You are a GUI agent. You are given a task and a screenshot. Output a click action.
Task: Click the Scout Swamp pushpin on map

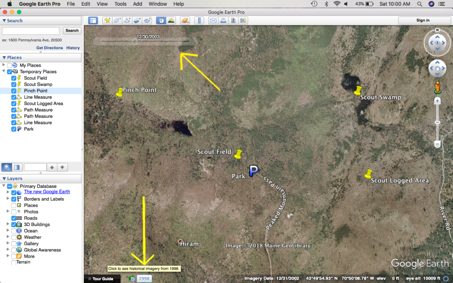pyautogui.click(x=357, y=91)
